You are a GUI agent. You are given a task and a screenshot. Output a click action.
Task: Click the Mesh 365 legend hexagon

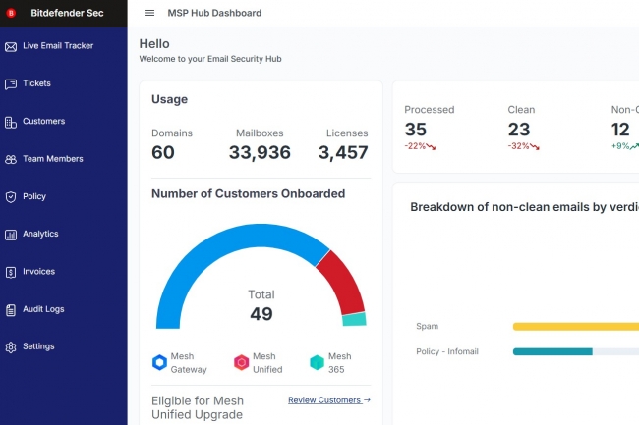point(317,362)
